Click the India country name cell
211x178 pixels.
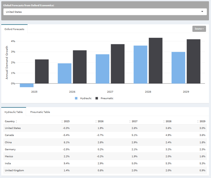[x=8, y=163]
